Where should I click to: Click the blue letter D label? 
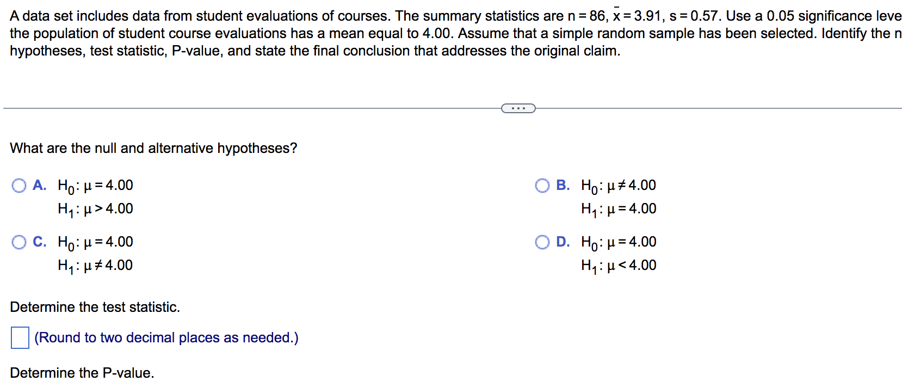coord(563,242)
